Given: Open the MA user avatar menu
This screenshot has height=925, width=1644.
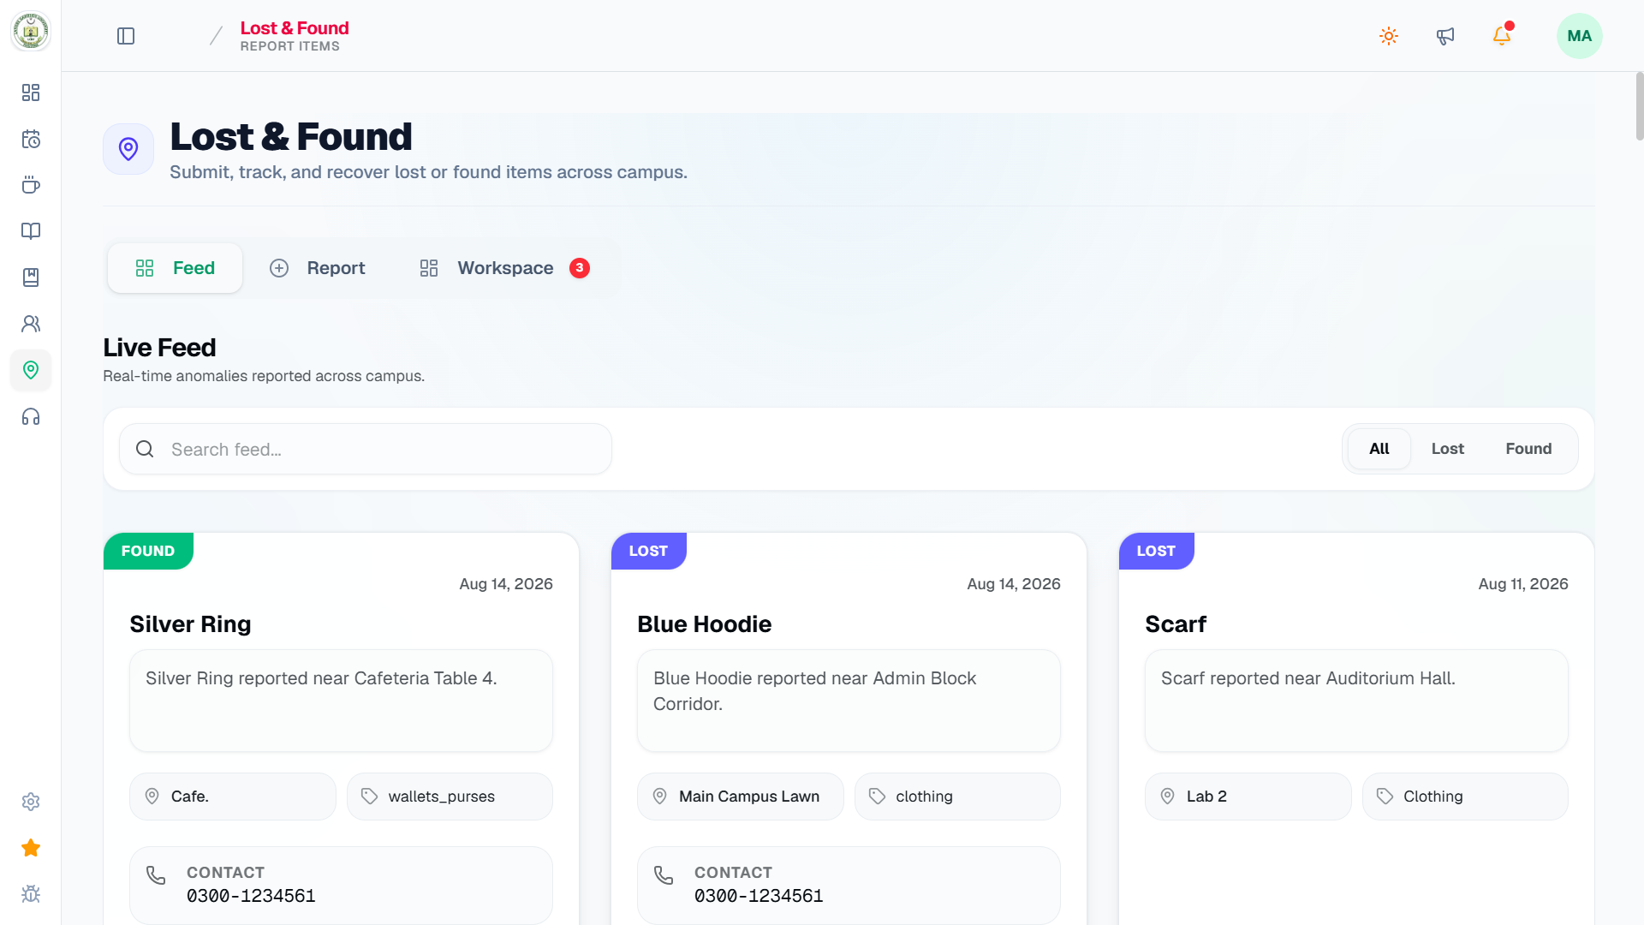Looking at the screenshot, I should click(1579, 36).
